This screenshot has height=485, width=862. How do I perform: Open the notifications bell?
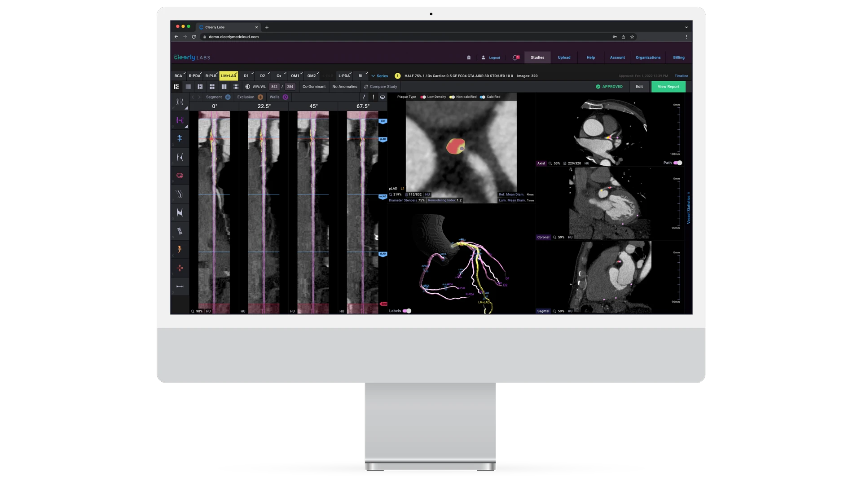516,57
